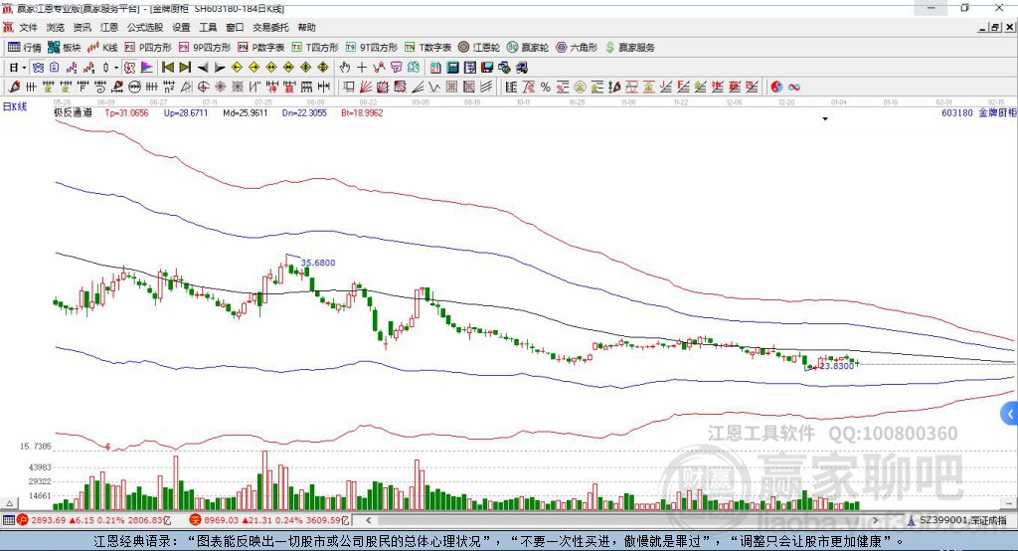
Task: Launch the 江恩轮 Gann wheel
Action: coord(479,48)
